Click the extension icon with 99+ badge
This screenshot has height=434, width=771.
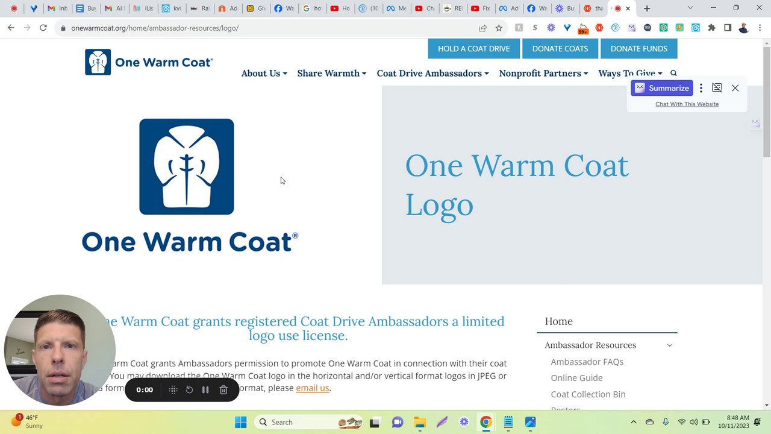pos(582,28)
